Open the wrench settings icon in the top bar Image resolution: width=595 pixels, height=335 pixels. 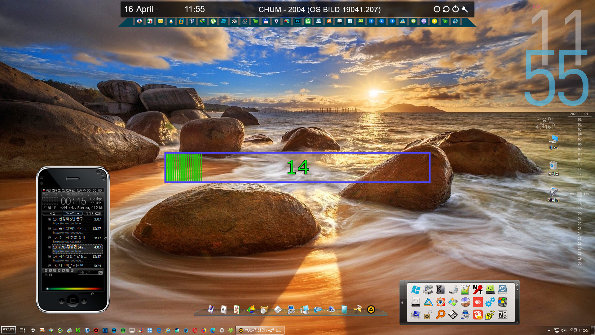465,9
